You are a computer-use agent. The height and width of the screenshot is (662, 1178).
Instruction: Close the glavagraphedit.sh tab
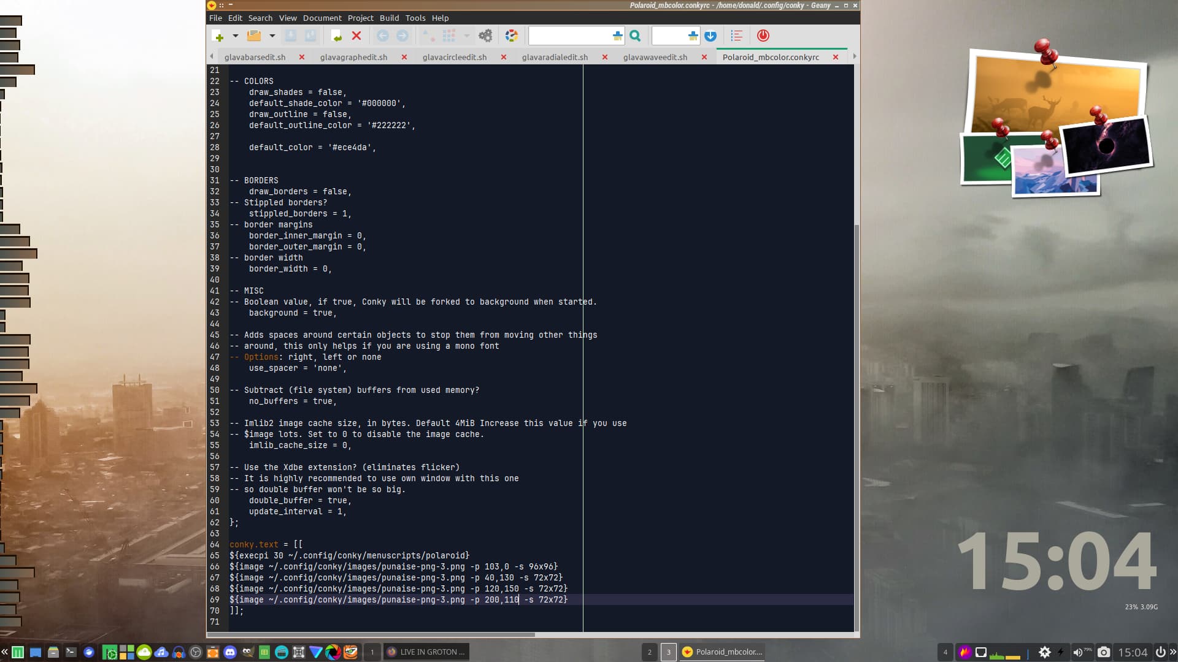click(x=404, y=57)
